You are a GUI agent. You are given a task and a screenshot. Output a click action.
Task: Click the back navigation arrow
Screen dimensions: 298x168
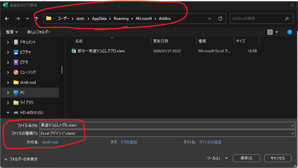click(7, 19)
